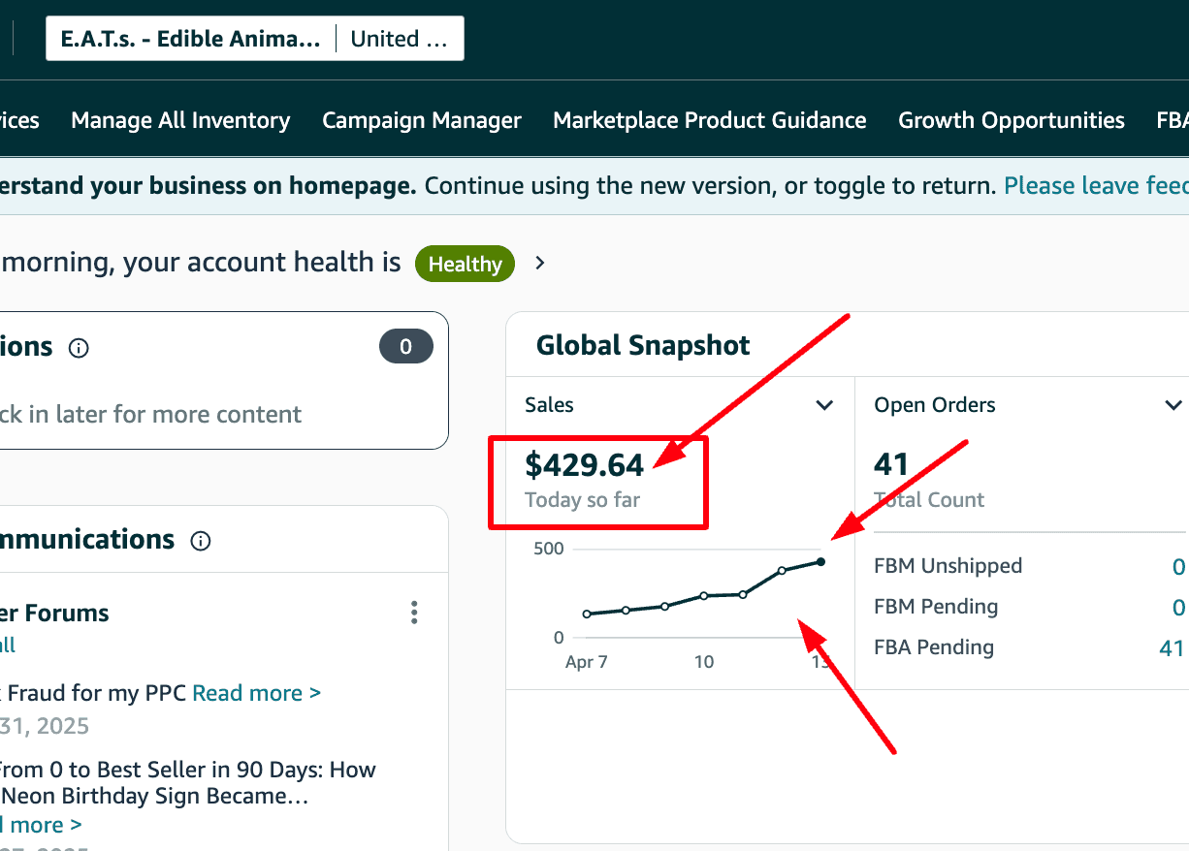Screen dimensions: 1189x851
Task: Navigate to Growth Opportunities
Action: point(1011,120)
